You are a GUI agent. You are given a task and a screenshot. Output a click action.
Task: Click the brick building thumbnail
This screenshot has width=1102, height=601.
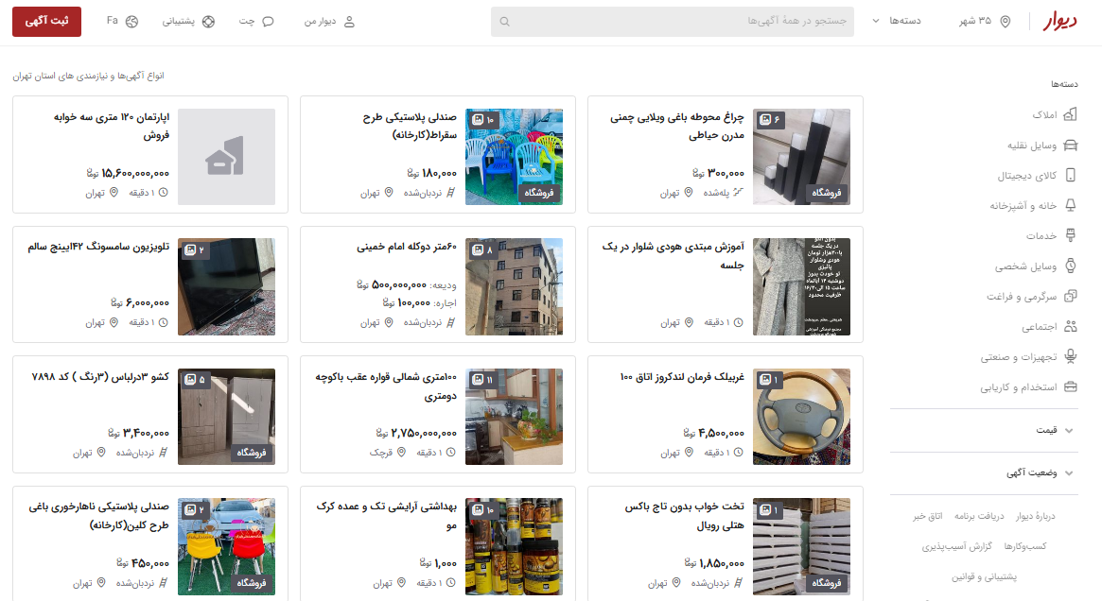(x=514, y=286)
